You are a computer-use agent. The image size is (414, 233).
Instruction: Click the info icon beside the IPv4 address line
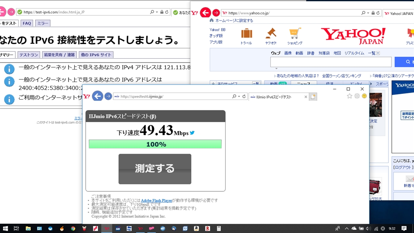pyautogui.click(x=9, y=69)
